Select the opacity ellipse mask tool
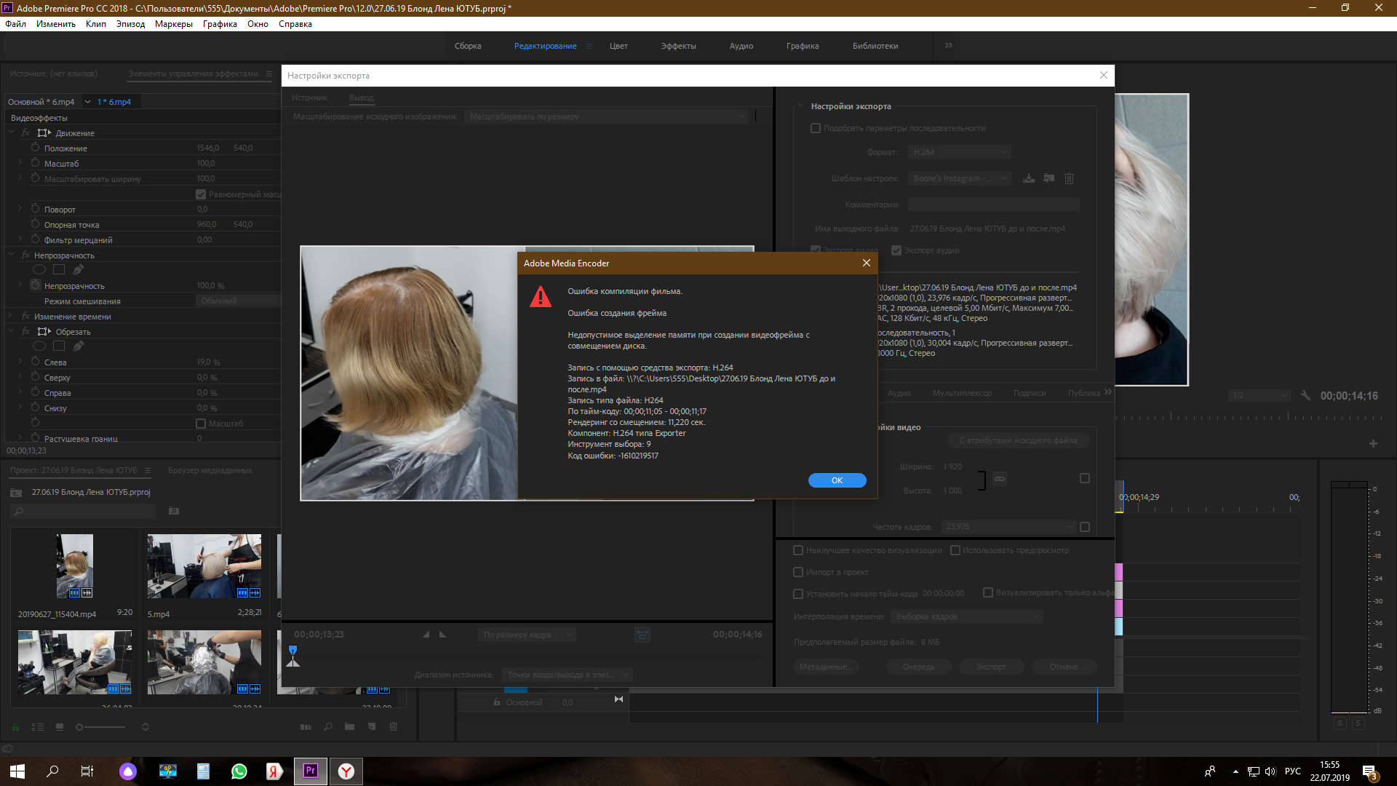 [x=39, y=270]
